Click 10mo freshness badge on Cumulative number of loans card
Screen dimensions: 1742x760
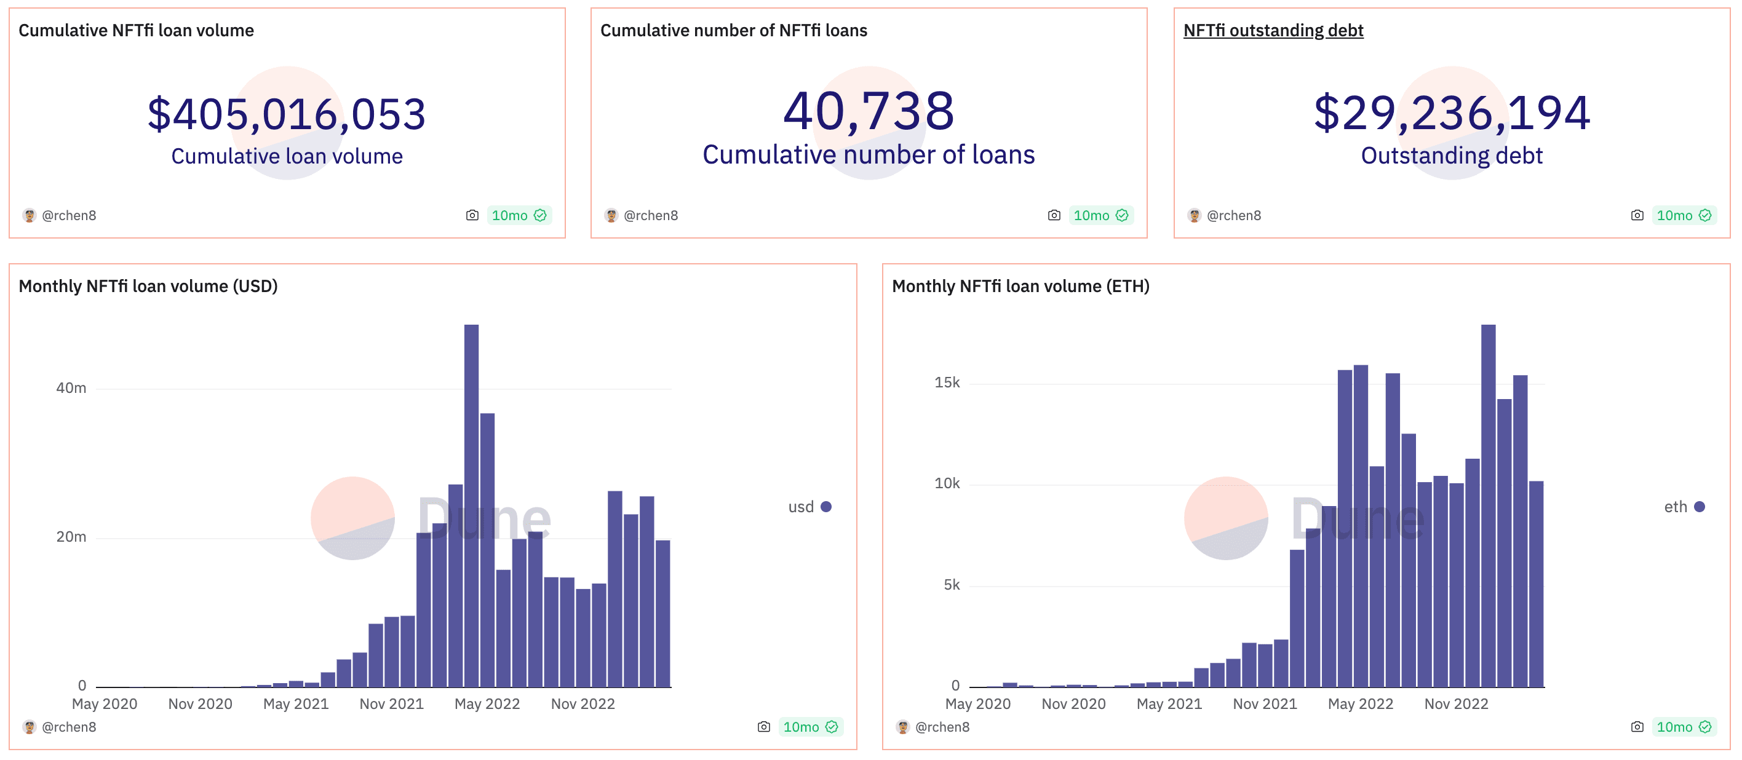click(x=1101, y=215)
